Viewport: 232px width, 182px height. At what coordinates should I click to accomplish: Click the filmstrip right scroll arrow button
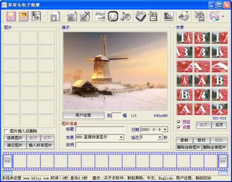click(x=223, y=161)
